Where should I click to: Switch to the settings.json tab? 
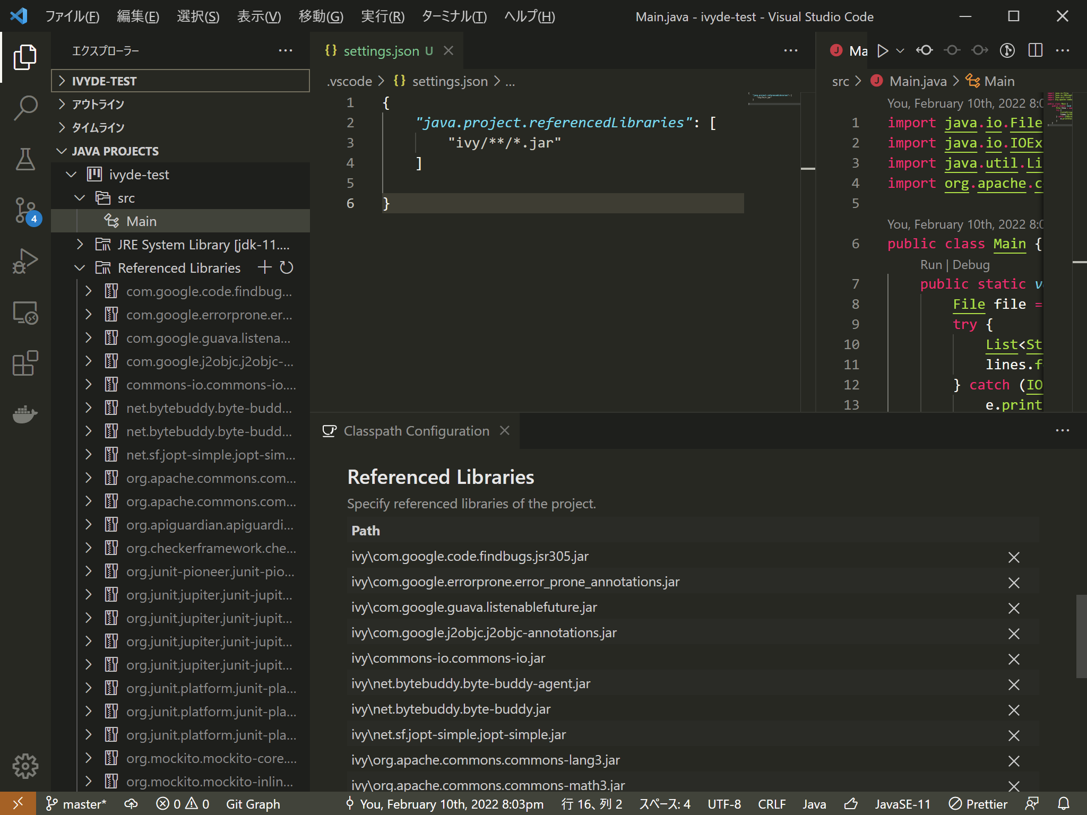381,51
